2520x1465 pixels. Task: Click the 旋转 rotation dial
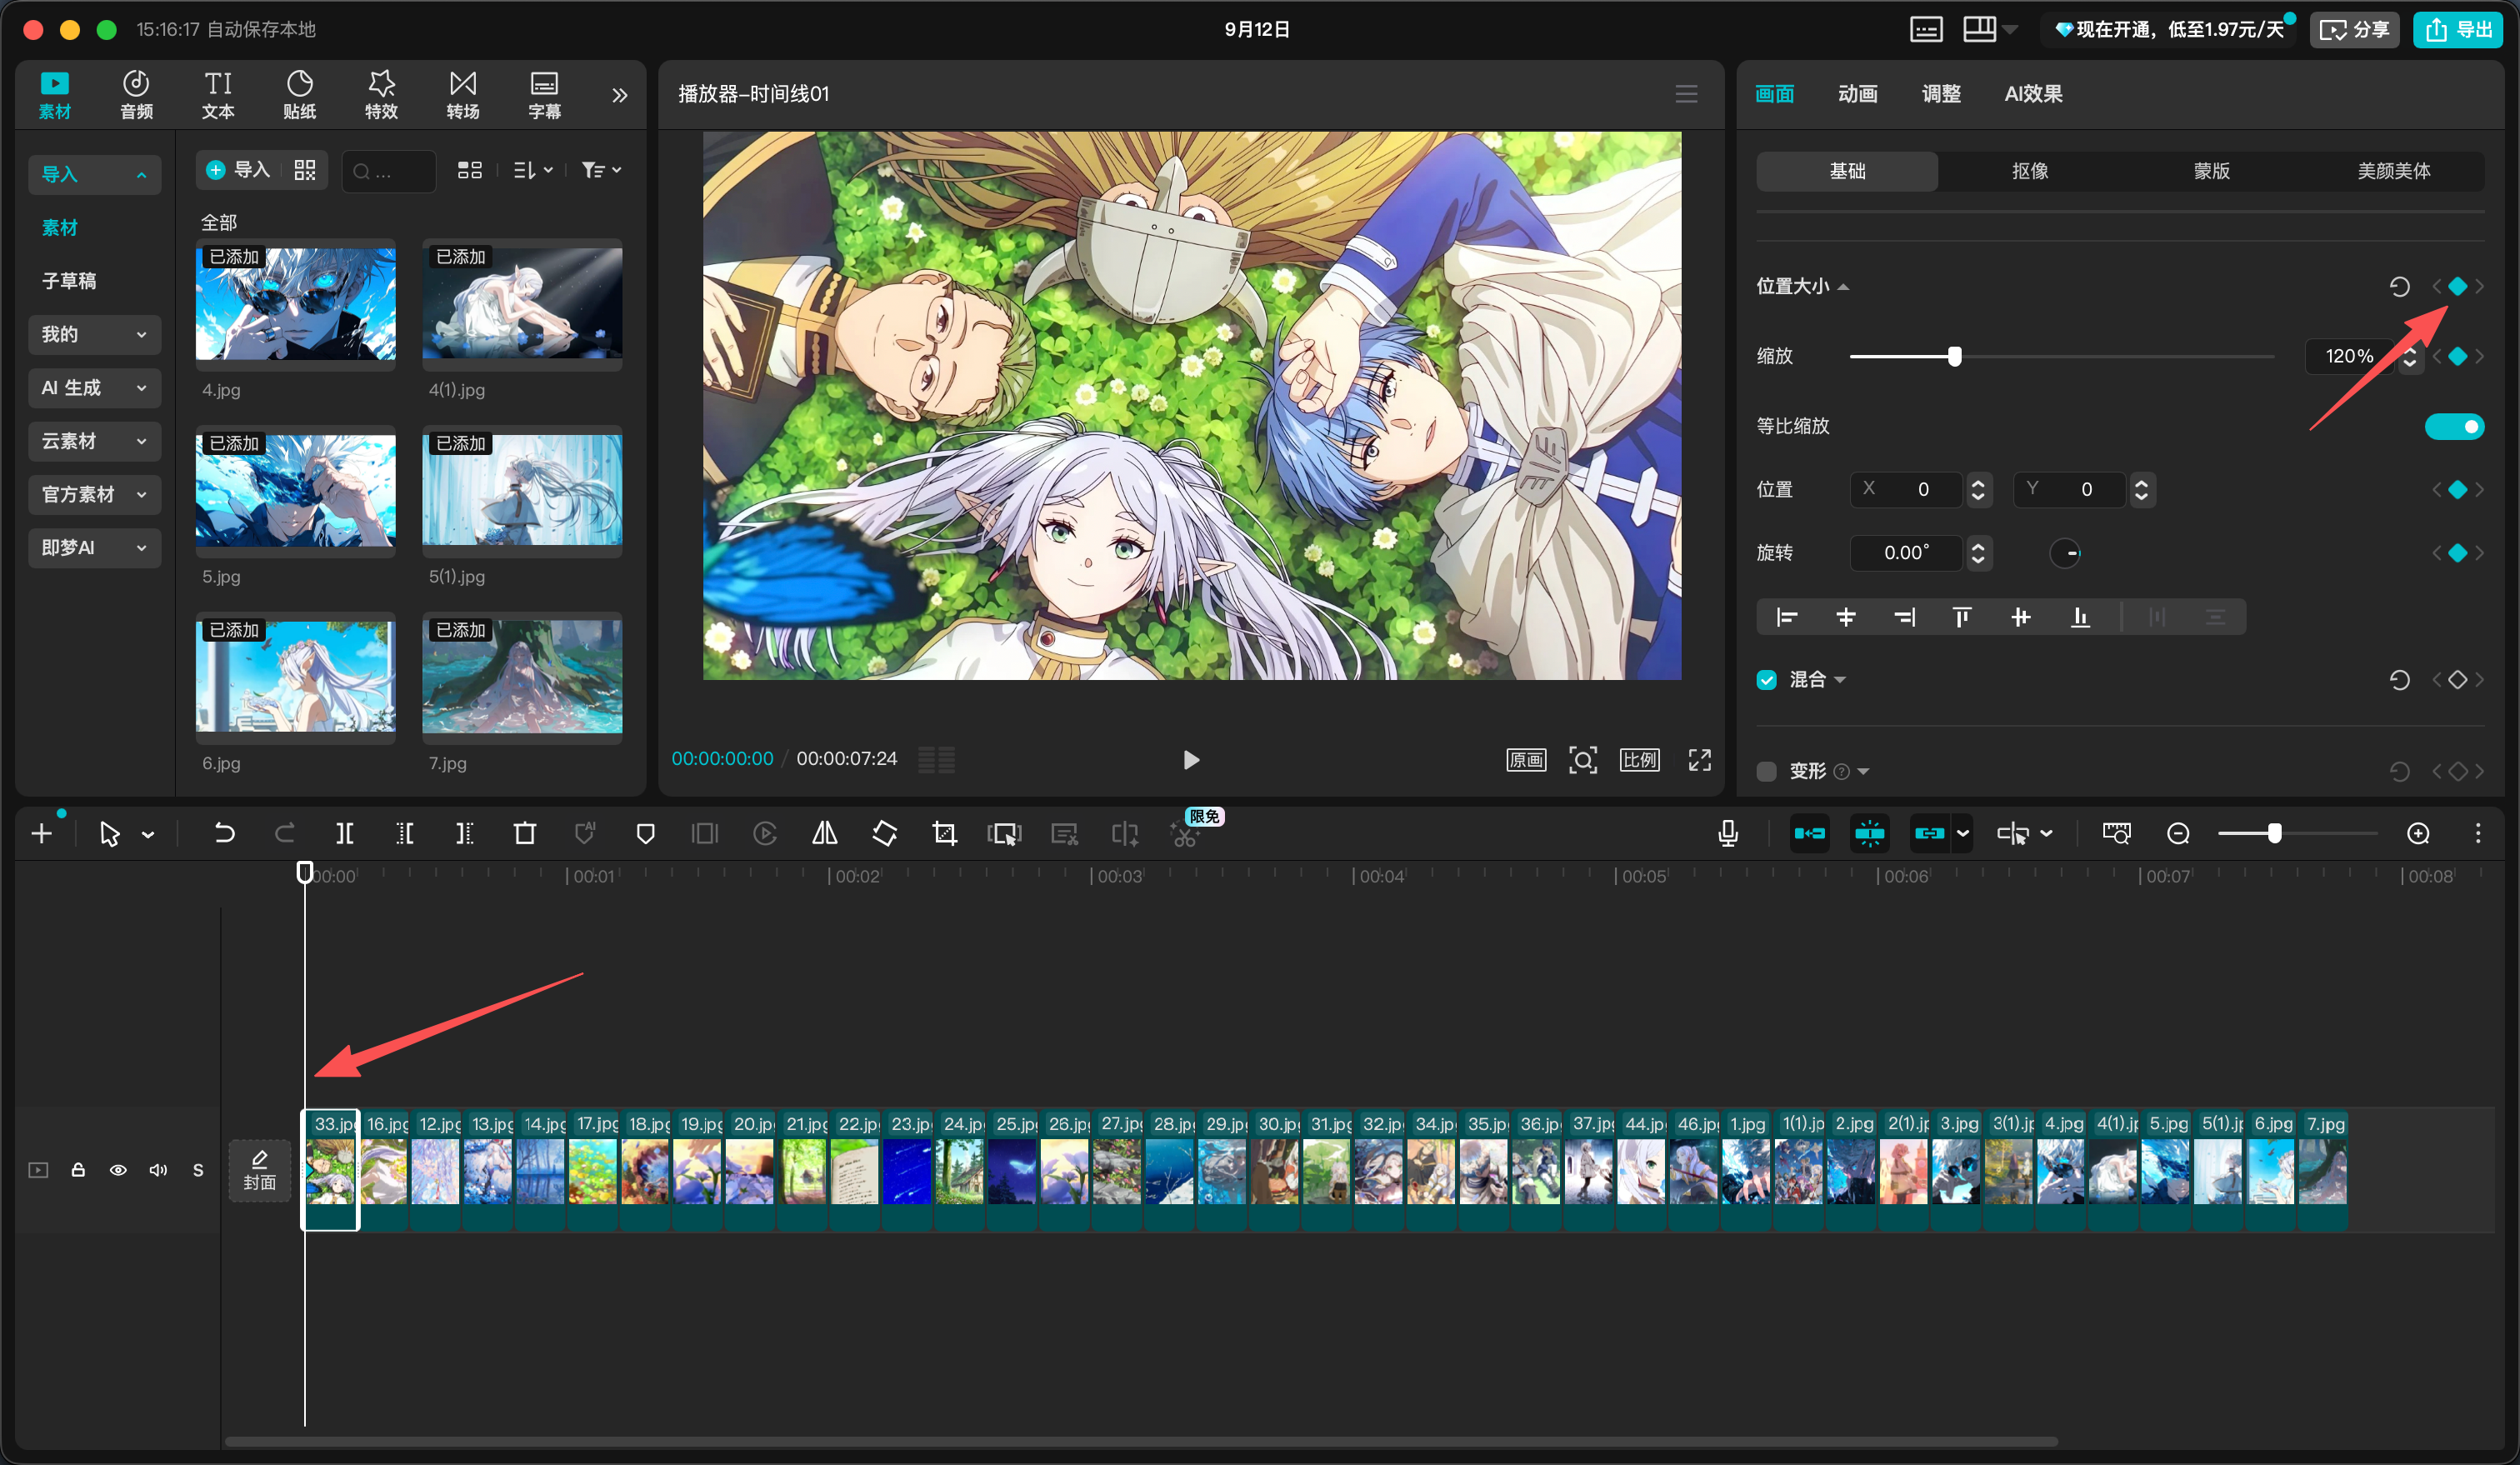click(x=2066, y=553)
